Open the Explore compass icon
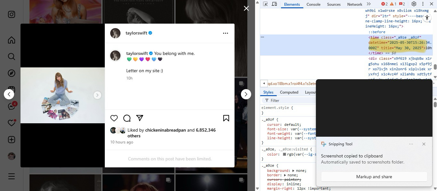Viewport: 437px width, 191px height. 12,73
